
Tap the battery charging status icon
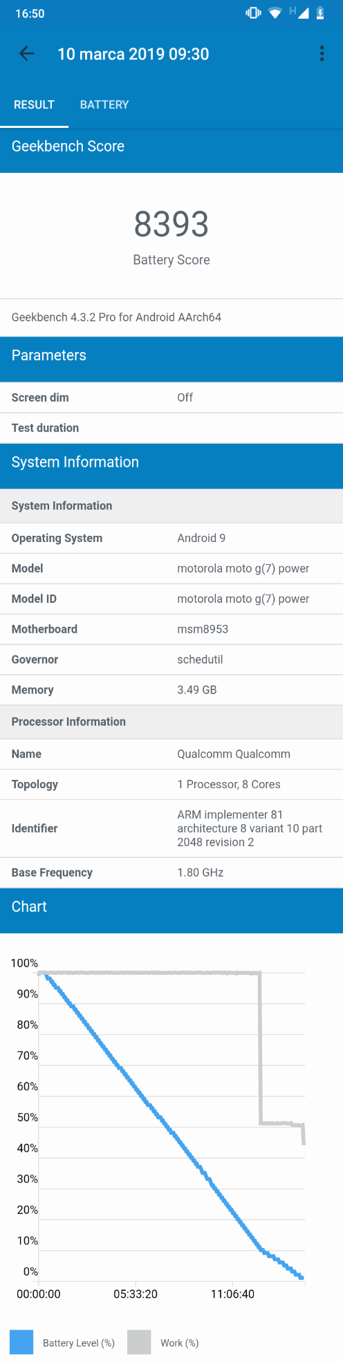point(320,13)
